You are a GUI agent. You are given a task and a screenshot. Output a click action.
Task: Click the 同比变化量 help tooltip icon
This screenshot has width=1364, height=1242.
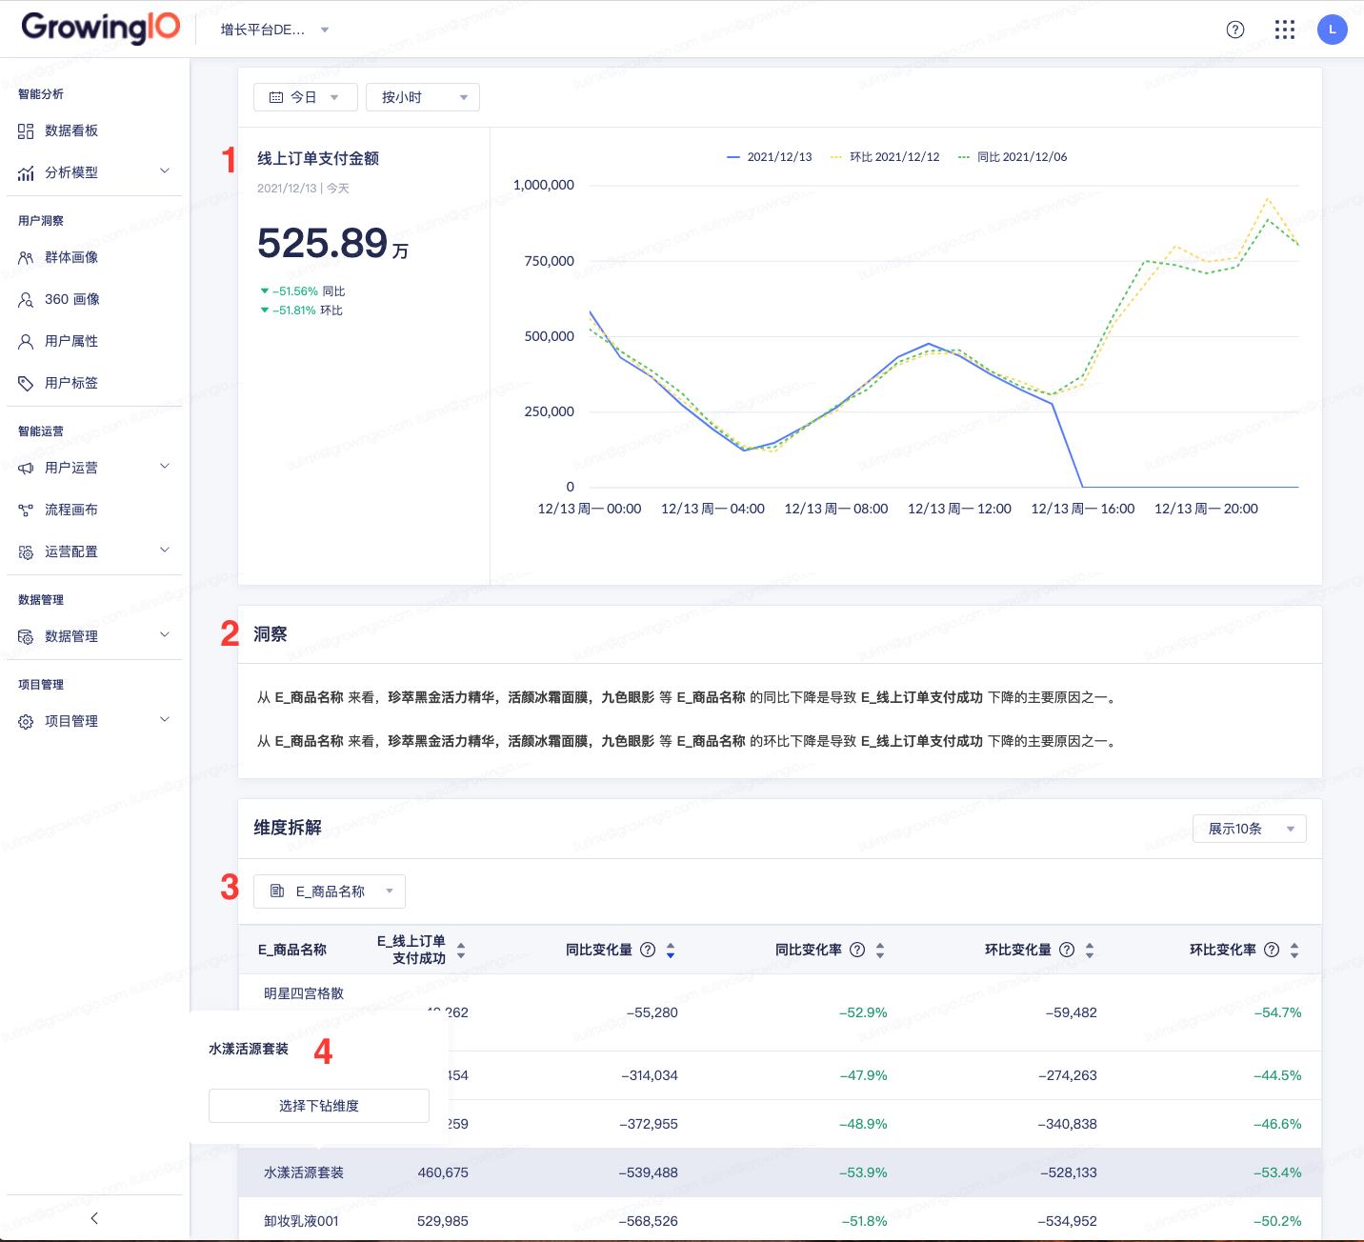[x=648, y=950]
